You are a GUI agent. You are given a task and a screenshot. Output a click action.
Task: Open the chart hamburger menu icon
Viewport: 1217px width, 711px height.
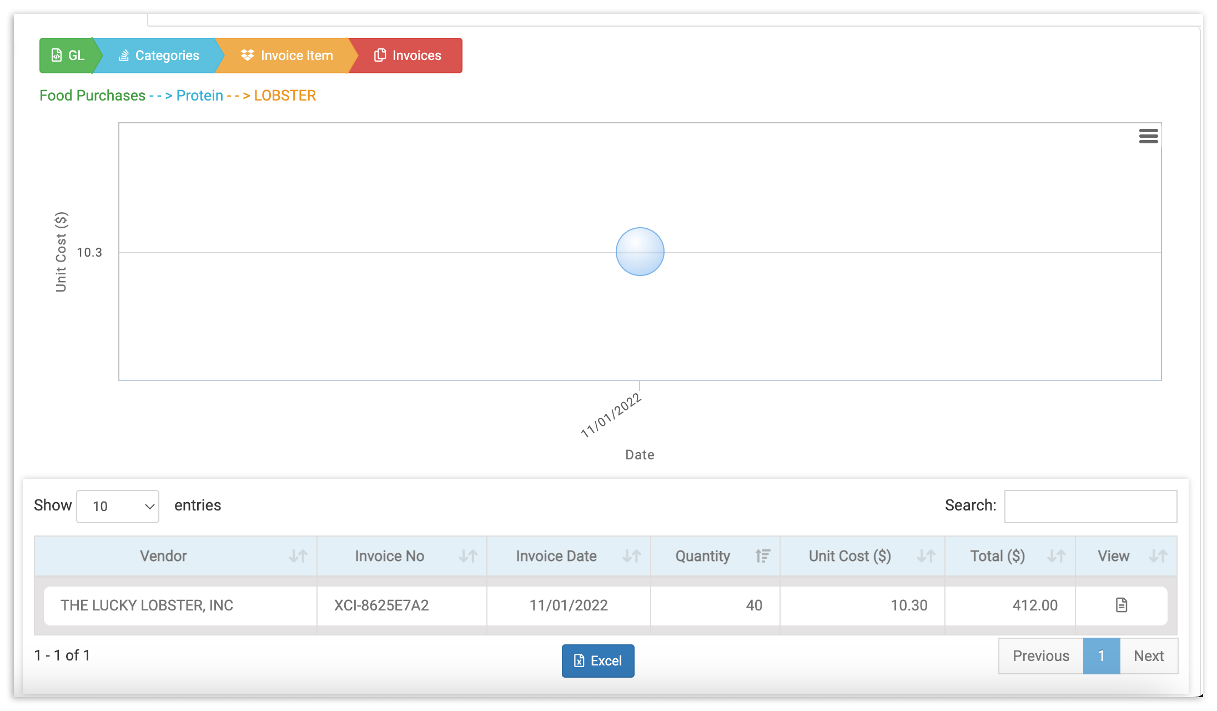(x=1148, y=136)
